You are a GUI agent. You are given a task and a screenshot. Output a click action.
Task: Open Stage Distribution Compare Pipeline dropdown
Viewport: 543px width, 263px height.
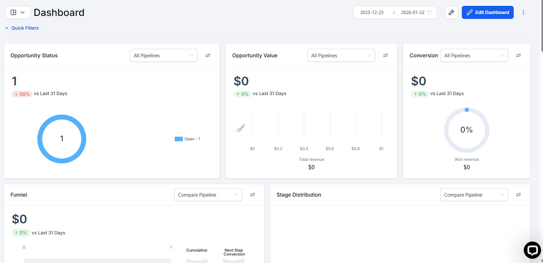(474, 195)
